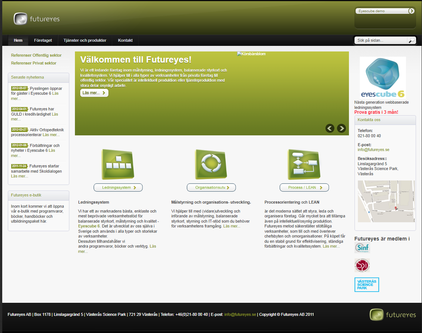
Task: Open the Företaget menu item
Action: [x=43, y=40]
